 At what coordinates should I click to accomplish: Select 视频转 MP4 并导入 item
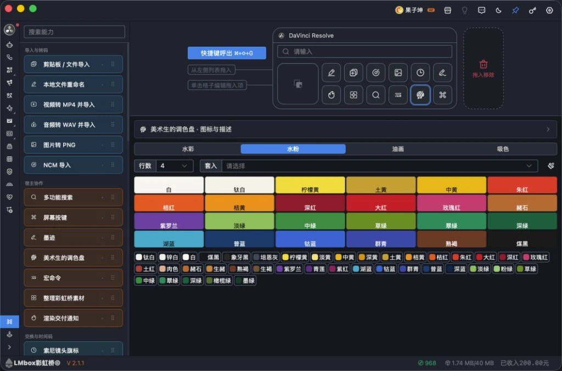point(74,105)
